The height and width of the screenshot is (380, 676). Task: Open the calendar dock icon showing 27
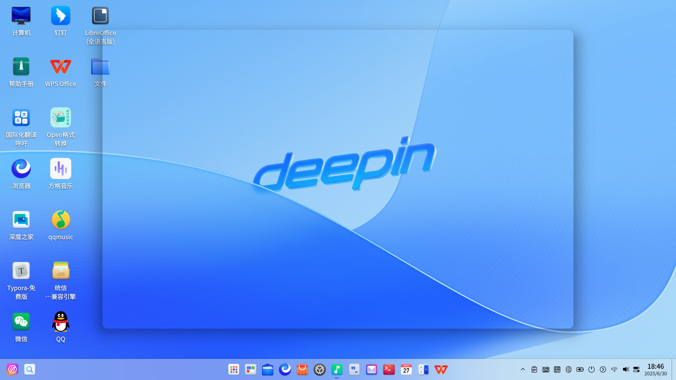click(406, 369)
